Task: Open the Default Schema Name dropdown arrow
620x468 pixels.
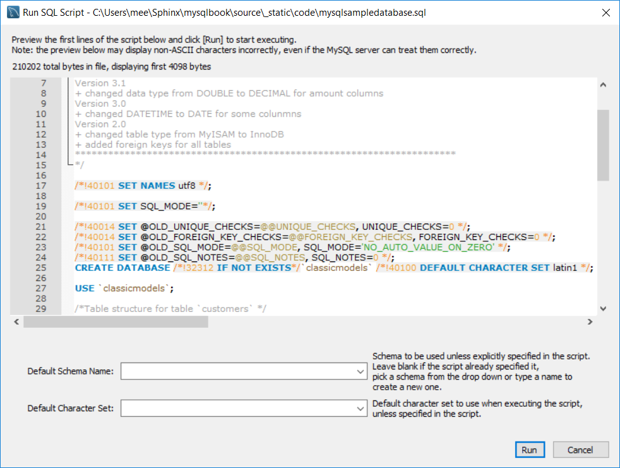Action: click(x=359, y=371)
